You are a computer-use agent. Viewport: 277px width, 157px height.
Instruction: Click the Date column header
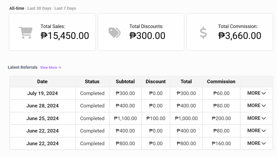(x=42, y=81)
